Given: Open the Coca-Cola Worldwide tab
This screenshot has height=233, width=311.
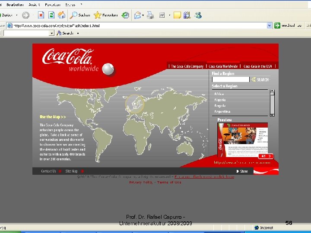Looking at the screenshot, I should (x=223, y=66).
